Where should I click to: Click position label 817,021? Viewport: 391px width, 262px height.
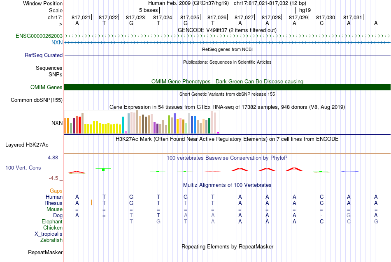pyautogui.click(x=81, y=17)
